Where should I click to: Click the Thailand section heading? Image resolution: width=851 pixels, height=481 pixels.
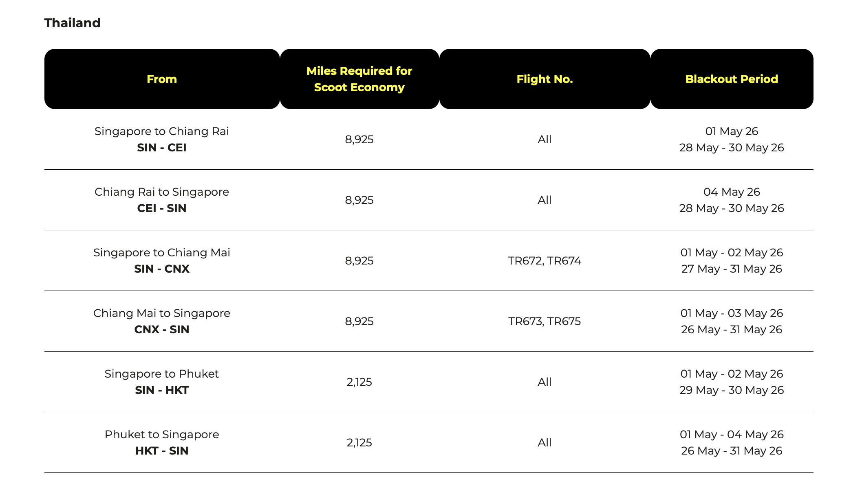[72, 23]
